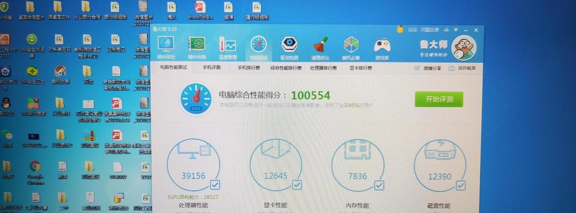Click the IGPU异构能力: 28527 text
The image size is (576, 213).
[x=193, y=197]
